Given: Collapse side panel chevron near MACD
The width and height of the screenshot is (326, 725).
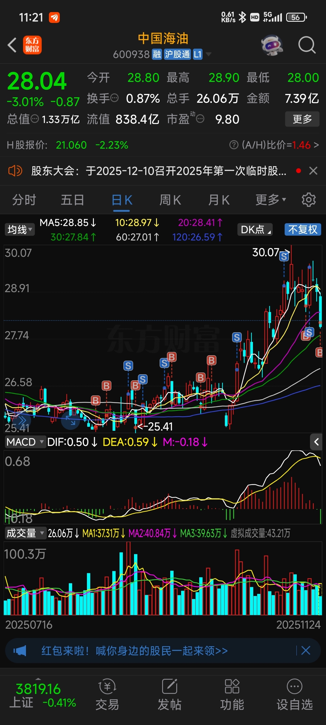Looking at the screenshot, I should 317,442.
